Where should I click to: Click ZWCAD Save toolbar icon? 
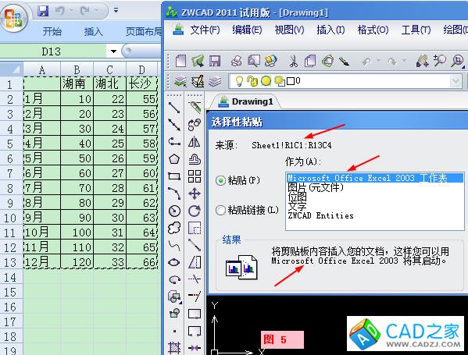click(215, 61)
